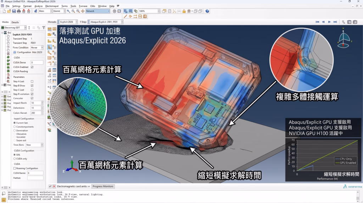Uncheck the Step B Show checkbox
This screenshot has height=203, width=363.
(x=32, y=86)
